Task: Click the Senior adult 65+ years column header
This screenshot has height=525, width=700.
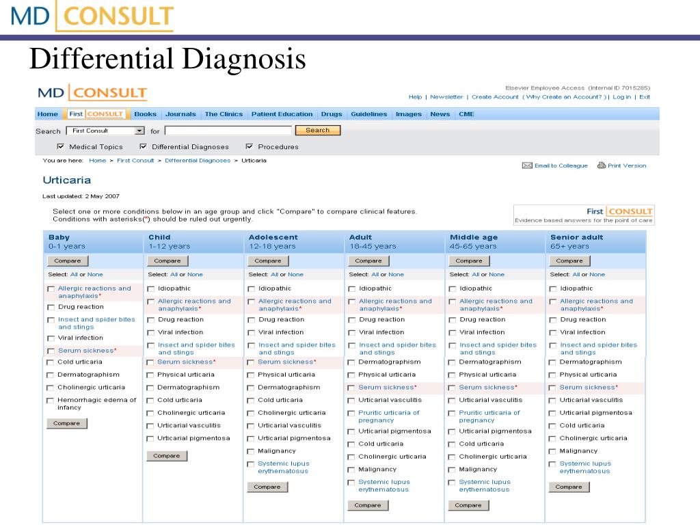Action: (595, 242)
